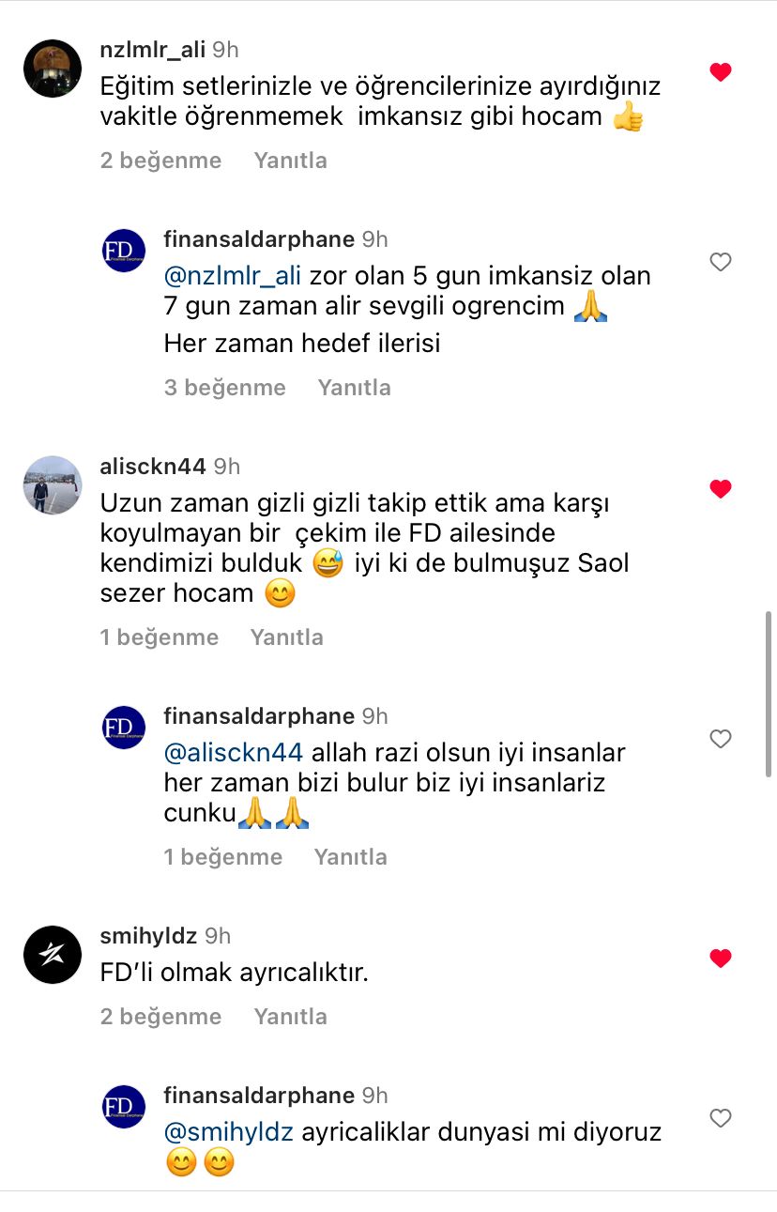Open nzlmlr_ali's profile picture
This screenshot has width=777, height=1212.
pyautogui.click(x=53, y=69)
